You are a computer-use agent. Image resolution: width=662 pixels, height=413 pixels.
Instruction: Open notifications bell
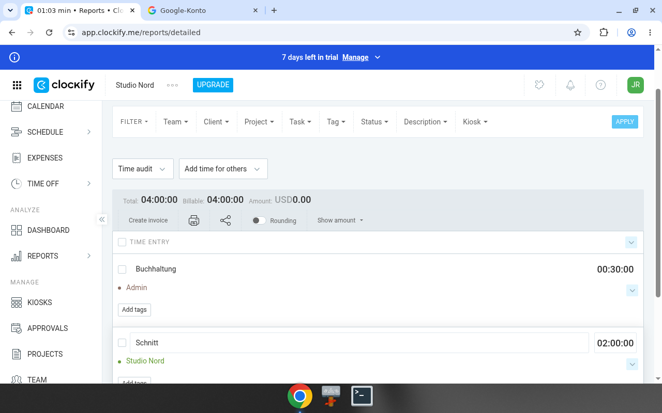570,85
